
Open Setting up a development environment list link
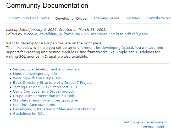46,69
